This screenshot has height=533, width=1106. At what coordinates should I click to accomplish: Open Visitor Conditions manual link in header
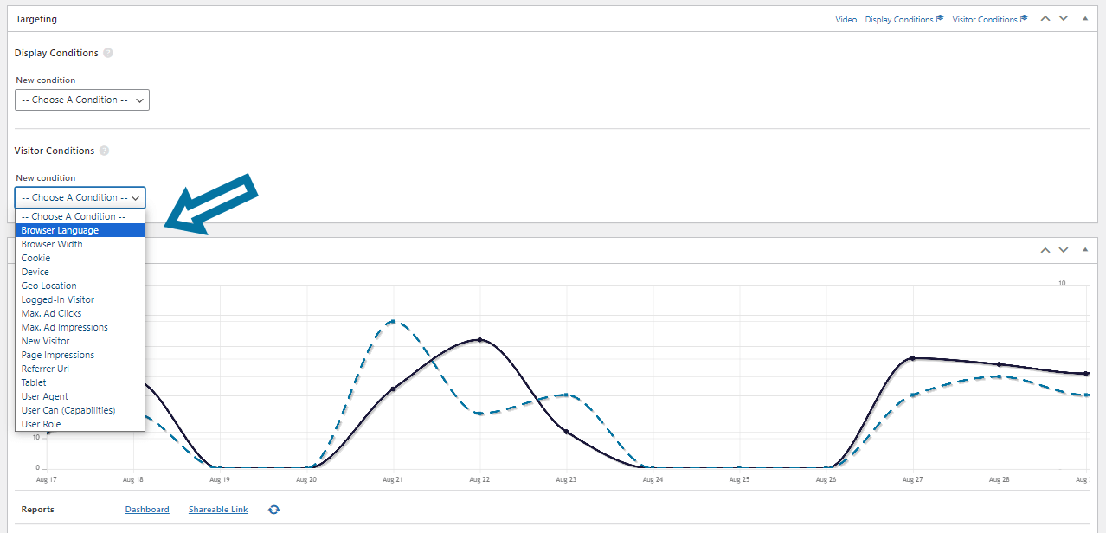tap(990, 19)
